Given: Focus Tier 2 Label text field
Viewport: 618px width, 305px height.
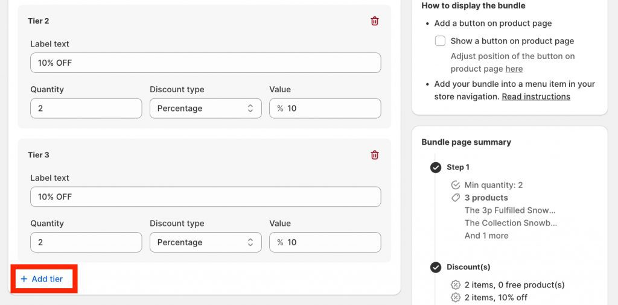Looking at the screenshot, I should [x=205, y=63].
